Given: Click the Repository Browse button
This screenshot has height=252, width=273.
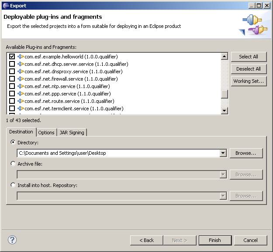Looking at the screenshot, I should click(x=246, y=196).
